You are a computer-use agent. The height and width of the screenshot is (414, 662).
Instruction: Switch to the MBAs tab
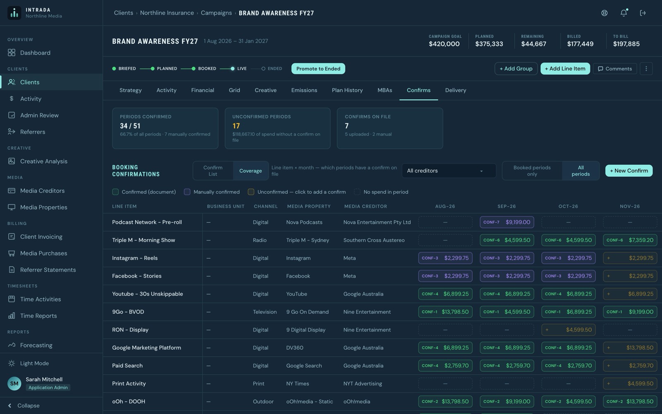tap(385, 90)
